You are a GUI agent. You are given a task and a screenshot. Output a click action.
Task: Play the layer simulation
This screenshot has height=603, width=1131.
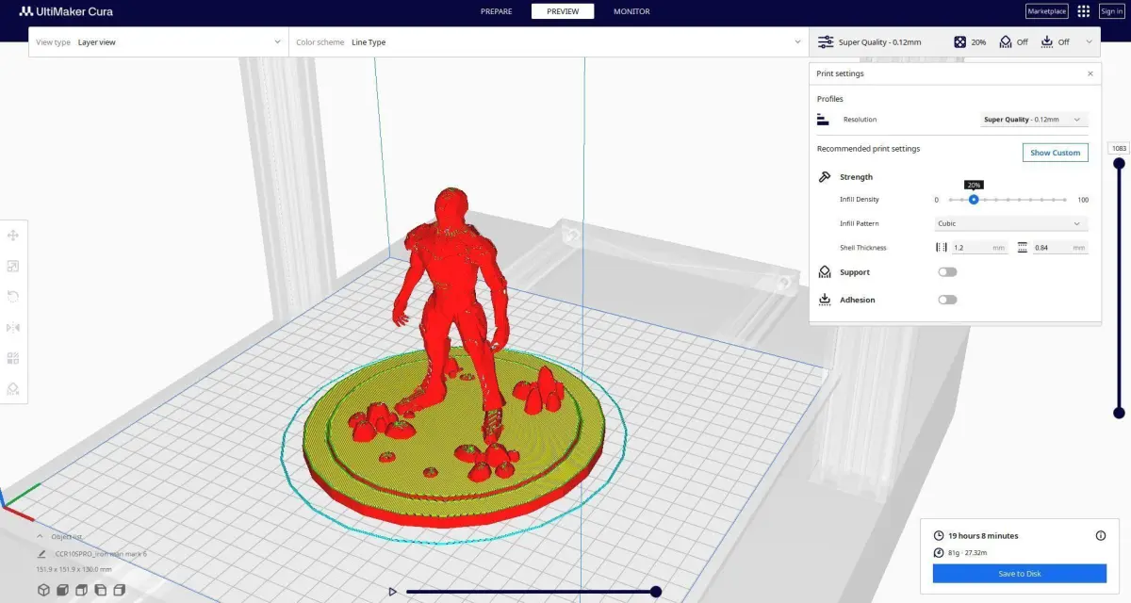click(392, 592)
